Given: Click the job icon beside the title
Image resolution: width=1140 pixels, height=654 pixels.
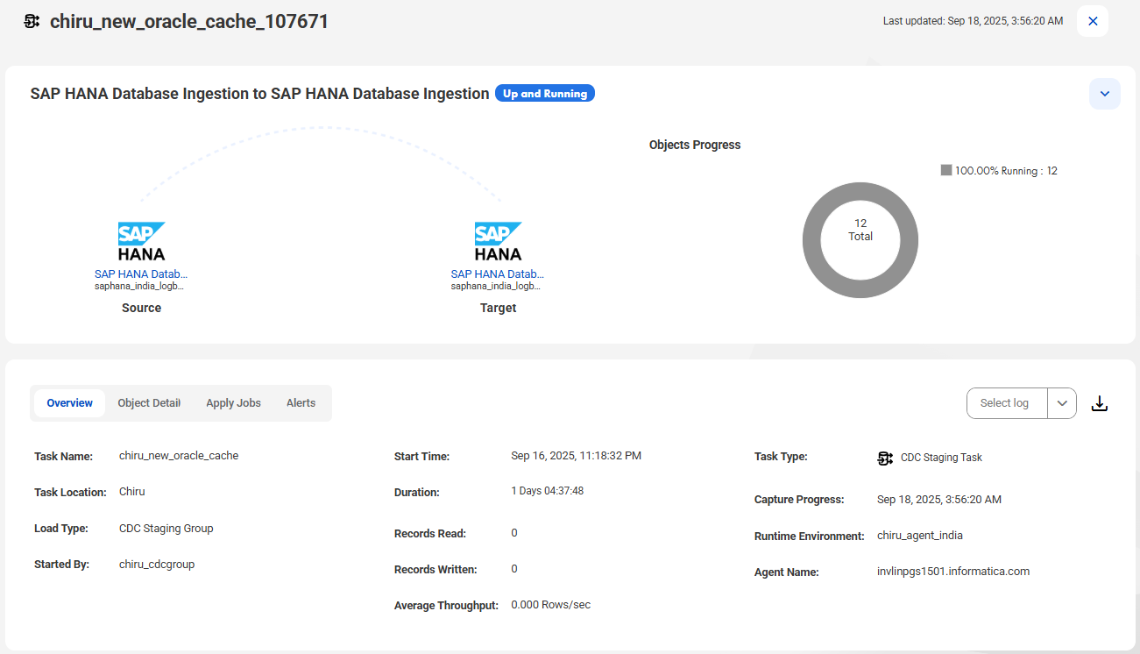Looking at the screenshot, I should pyautogui.click(x=32, y=21).
